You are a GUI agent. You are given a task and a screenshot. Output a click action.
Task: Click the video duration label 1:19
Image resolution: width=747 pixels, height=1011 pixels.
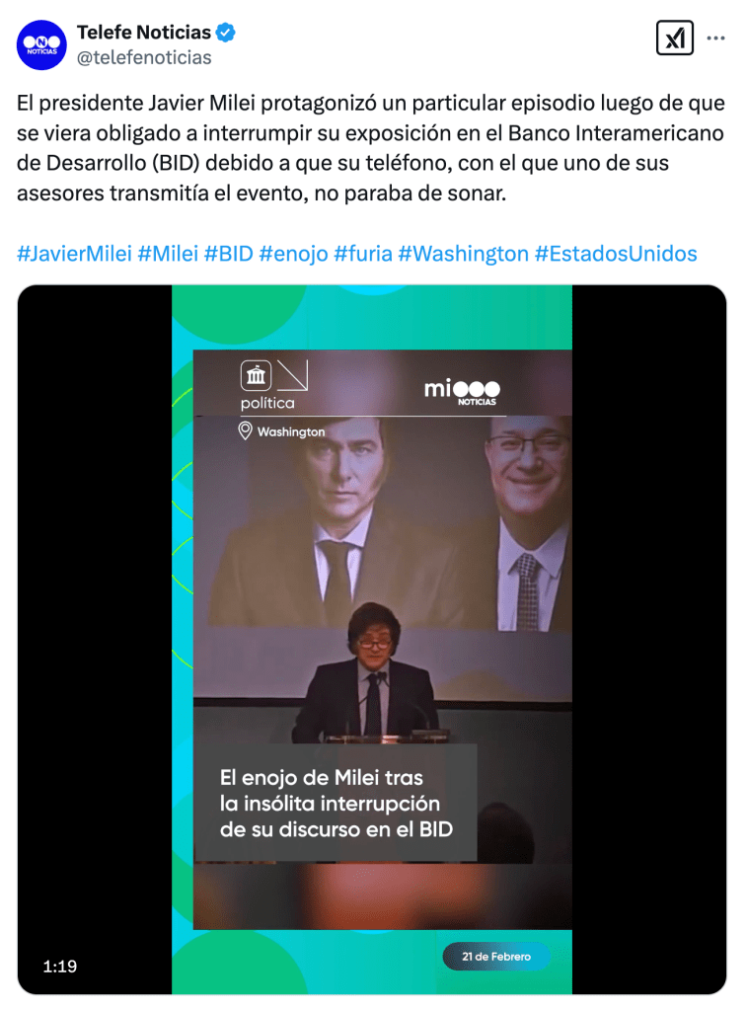[60, 966]
